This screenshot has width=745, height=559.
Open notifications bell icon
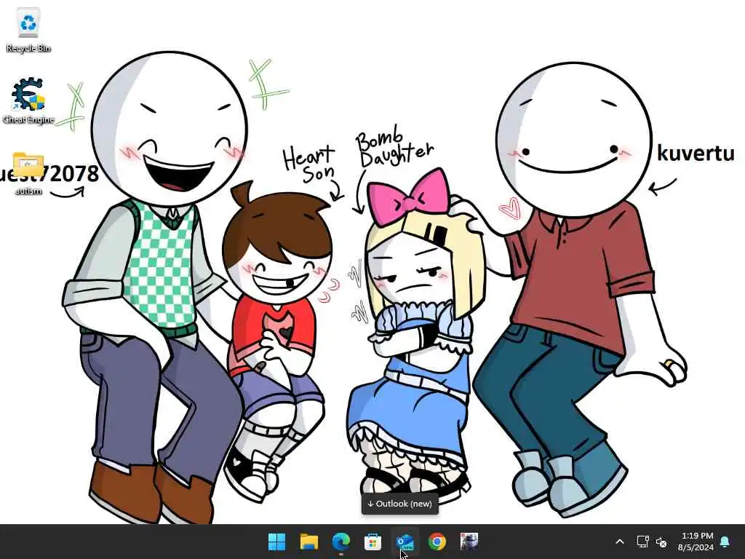coord(725,542)
